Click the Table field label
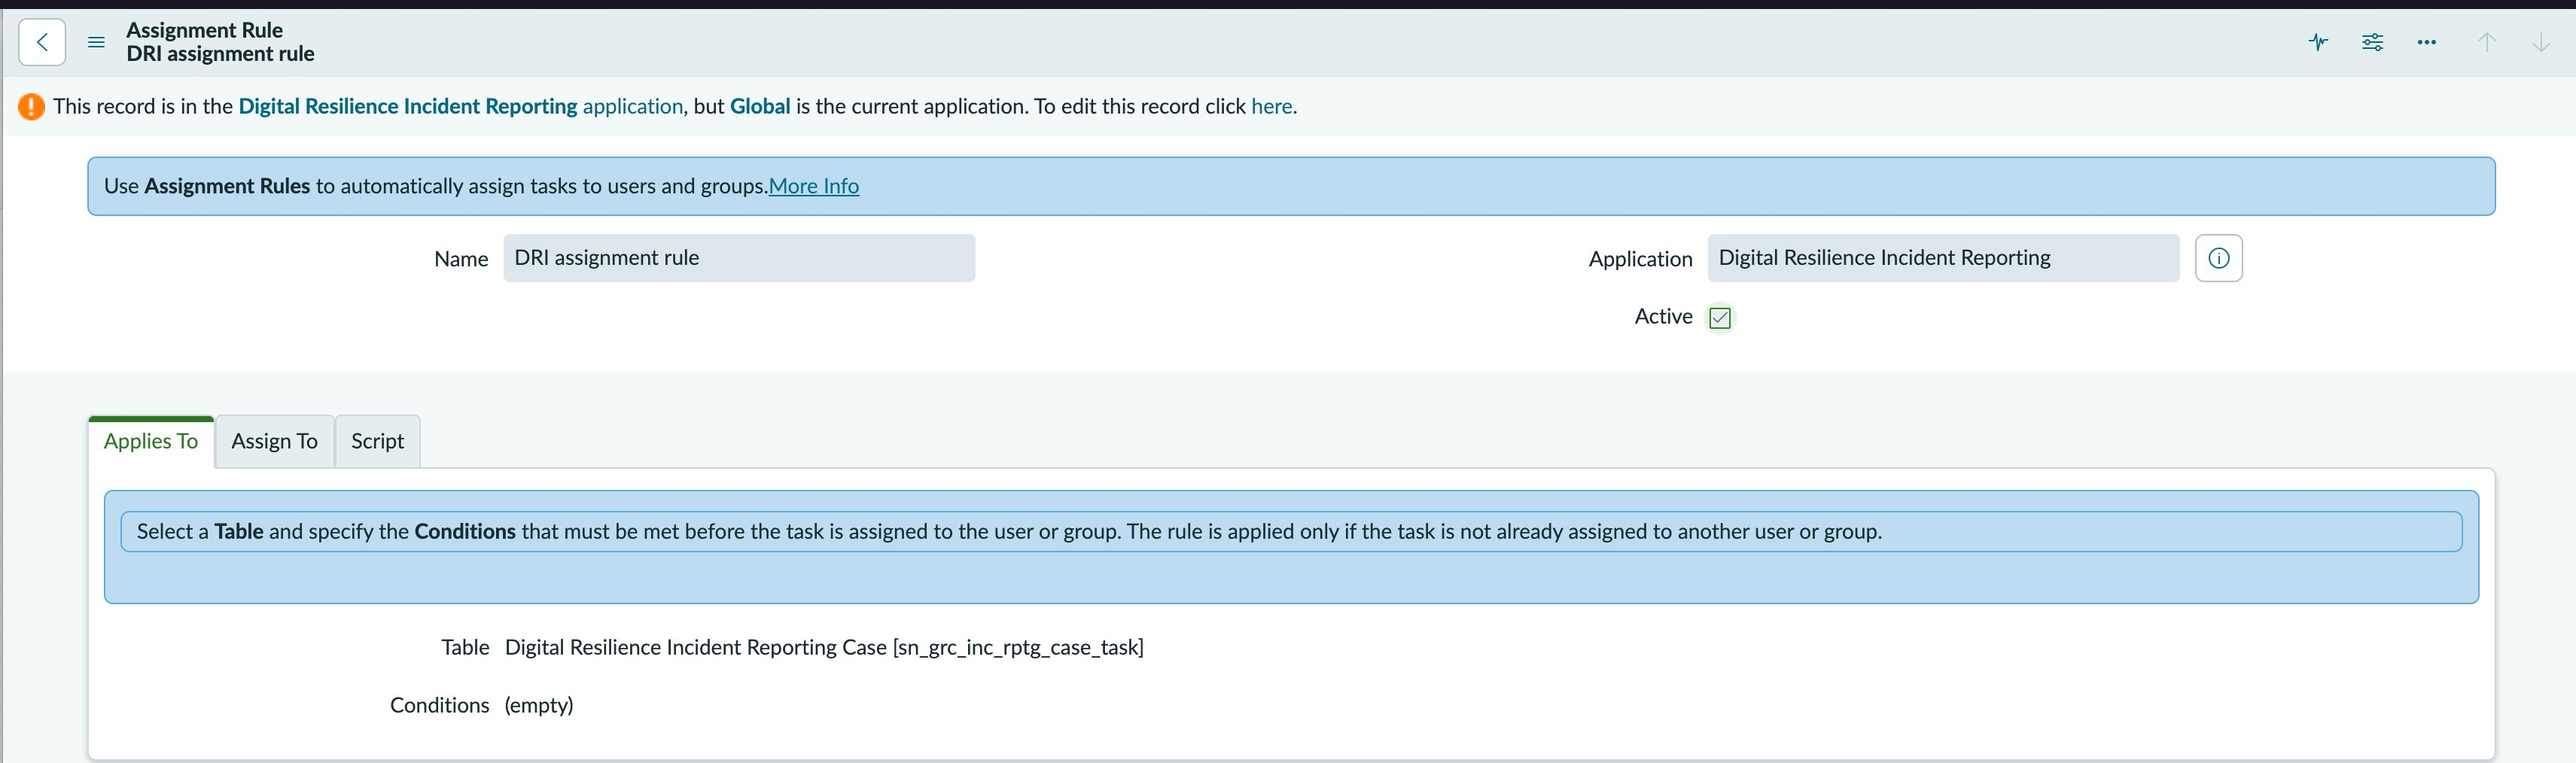2576x763 pixels. [465, 647]
